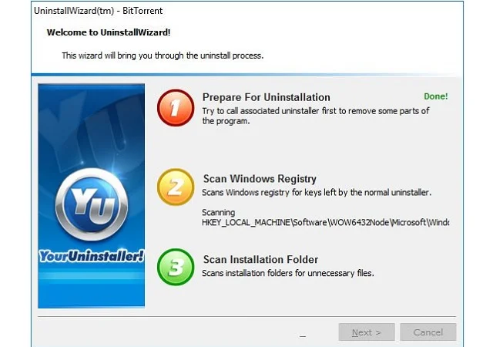493x347 pixels.
Task: Click the registry keys description under step 2
Action: [x=317, y=193]
